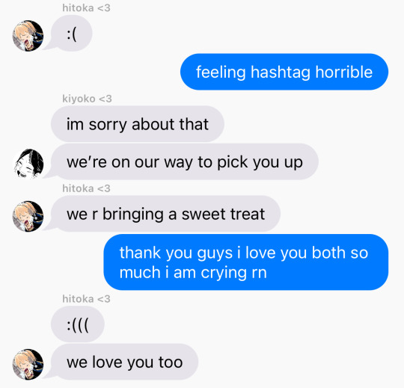Tap hitoka's avatar beside 'we love you too'

click(x=28, y=364)
